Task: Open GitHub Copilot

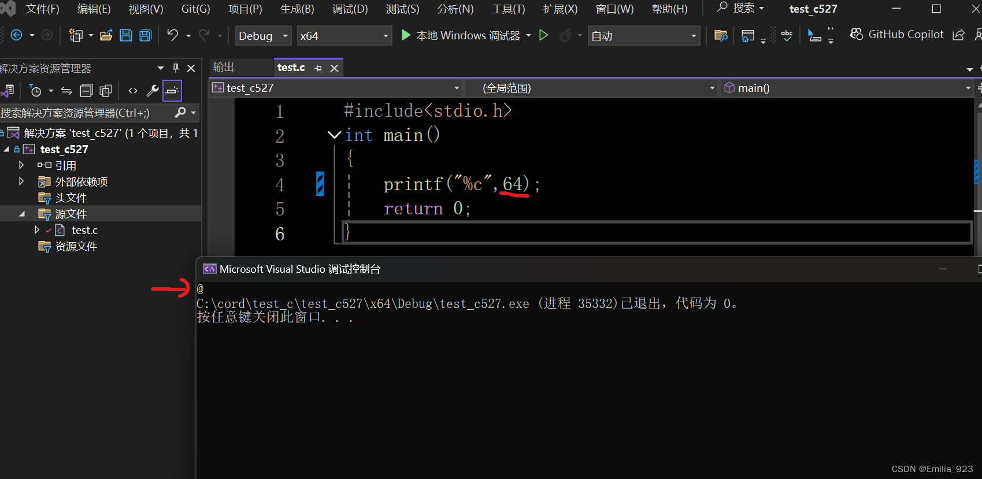Action: point(896,35)
